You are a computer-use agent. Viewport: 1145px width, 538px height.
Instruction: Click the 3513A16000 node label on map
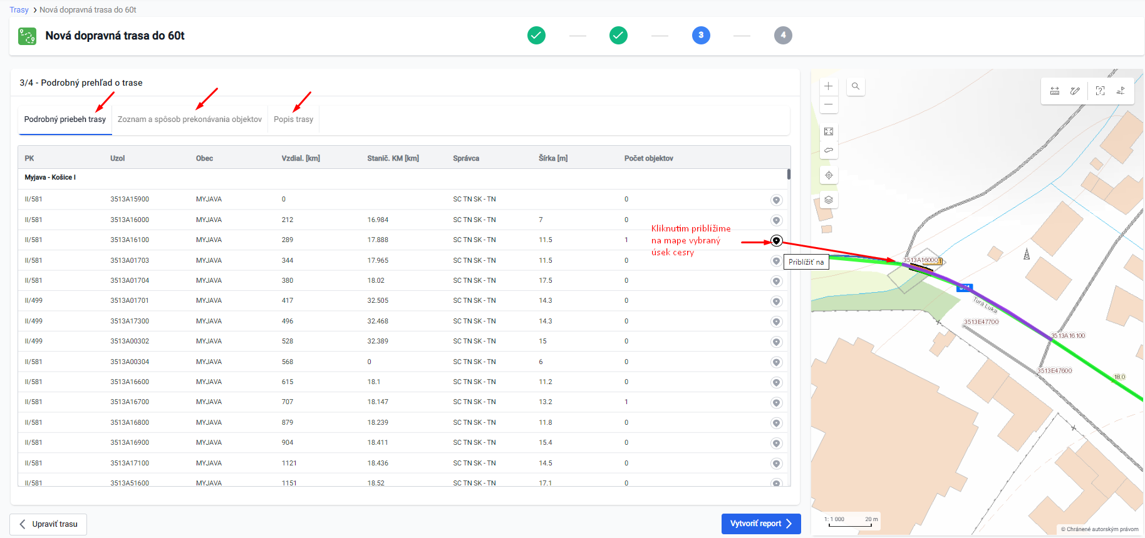tap(922, 260)
